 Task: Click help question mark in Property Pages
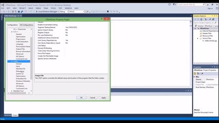(x=102, y=19)
